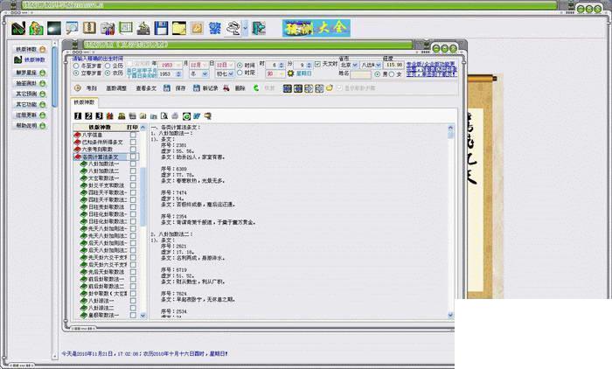The image size is (612, 369).
Task: Click the lunar year 1953 stepper
Action: click(178, 73)
